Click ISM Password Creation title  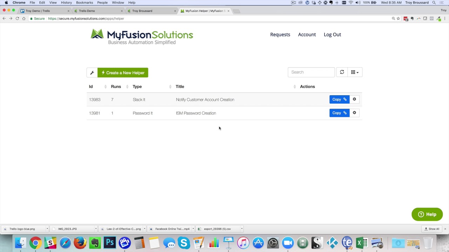click(x=196, y=113)
